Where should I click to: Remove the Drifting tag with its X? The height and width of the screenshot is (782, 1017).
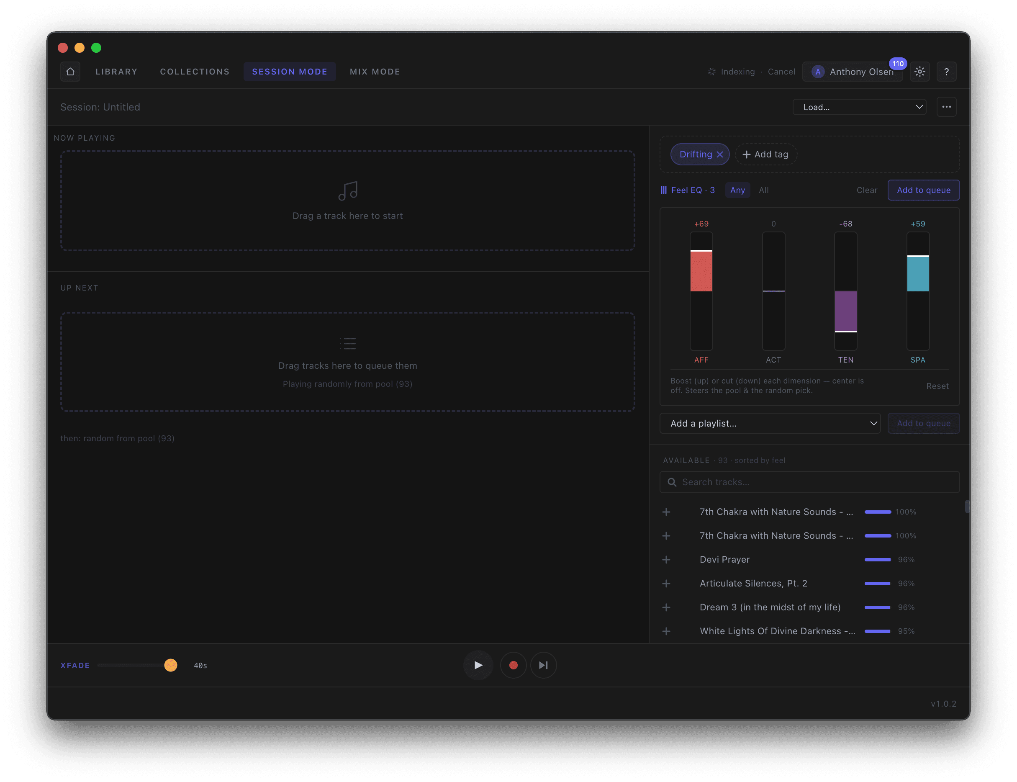point(720,154)
